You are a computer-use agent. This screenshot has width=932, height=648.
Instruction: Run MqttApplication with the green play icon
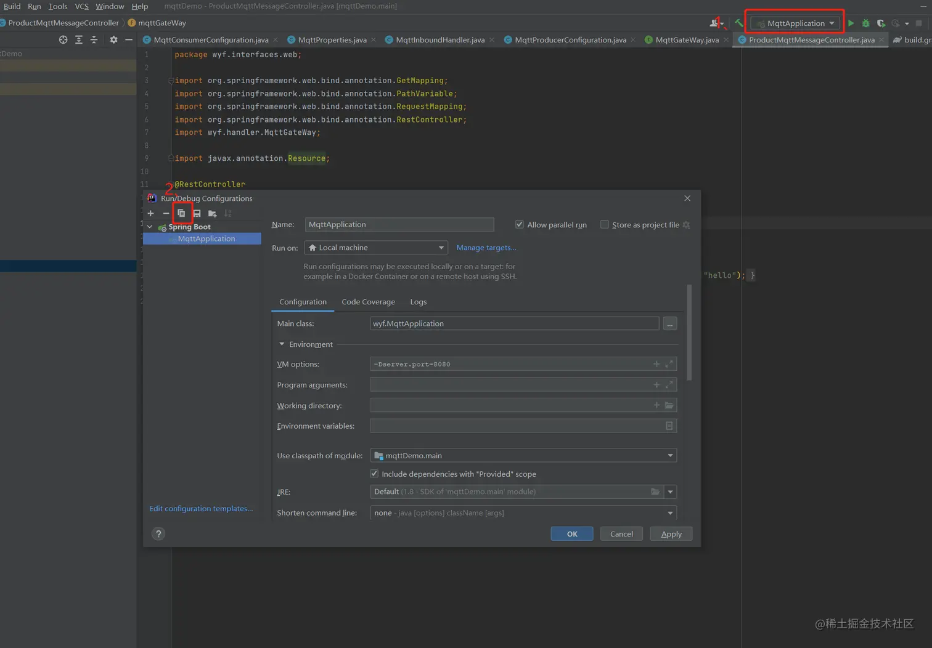851,23
